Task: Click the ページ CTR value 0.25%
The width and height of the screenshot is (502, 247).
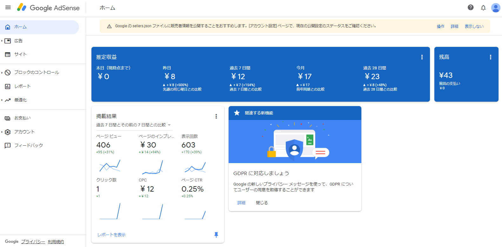Action: (192, 189)
